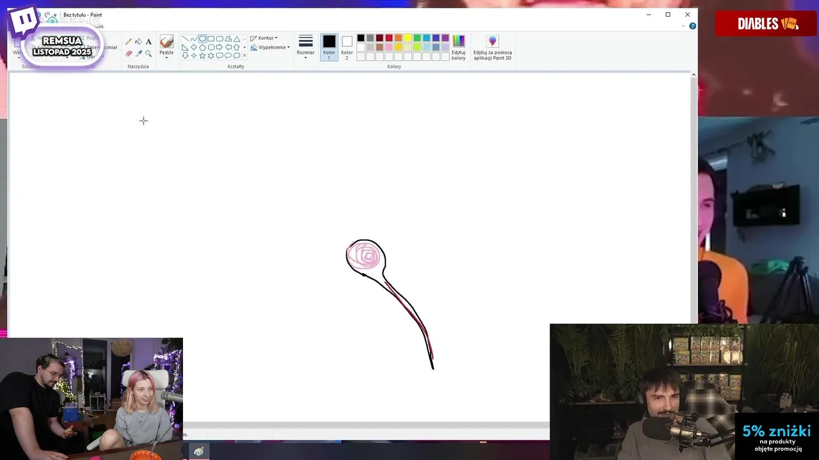
Task: Pick the Four-point star shape
Action: (x=194, y=56)
